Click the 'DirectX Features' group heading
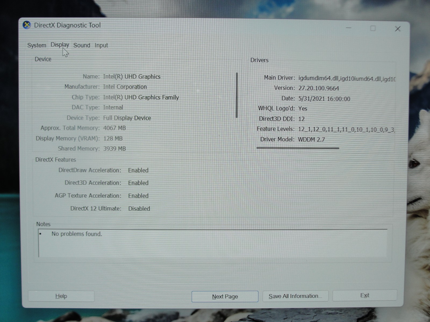The width and height of the screenshot is (430, 322). pos(56,160)
